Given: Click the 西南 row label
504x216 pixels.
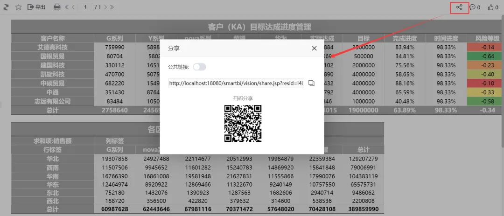Looking at the screenshot, I should tap(52, 167).
